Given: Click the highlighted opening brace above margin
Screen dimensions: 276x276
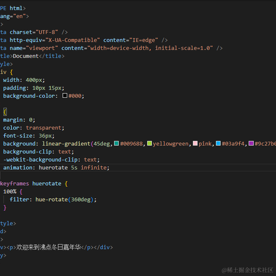Looking at the screenshot, I should click(5, 112).
